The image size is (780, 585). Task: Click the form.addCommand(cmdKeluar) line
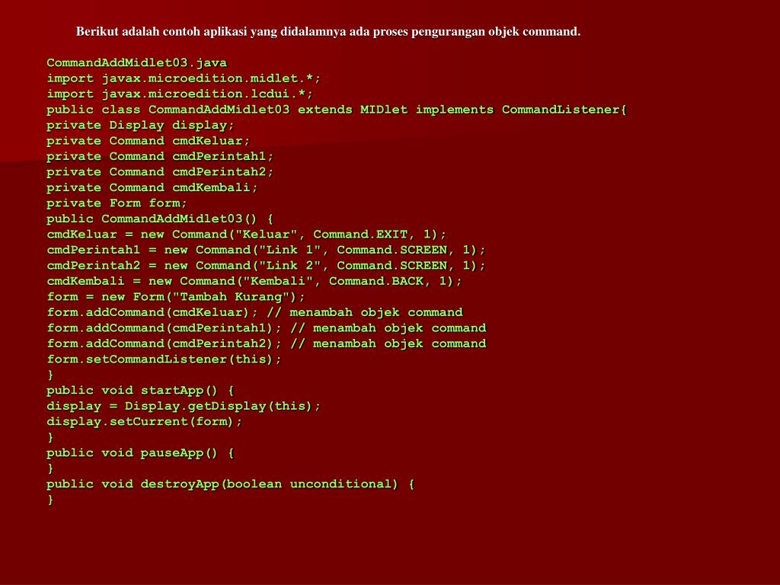(x=254, y=312)
